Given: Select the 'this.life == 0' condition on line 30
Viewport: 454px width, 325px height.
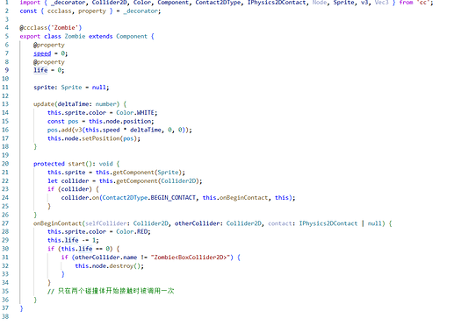Looking at the screenshot, I should [85, 249].
